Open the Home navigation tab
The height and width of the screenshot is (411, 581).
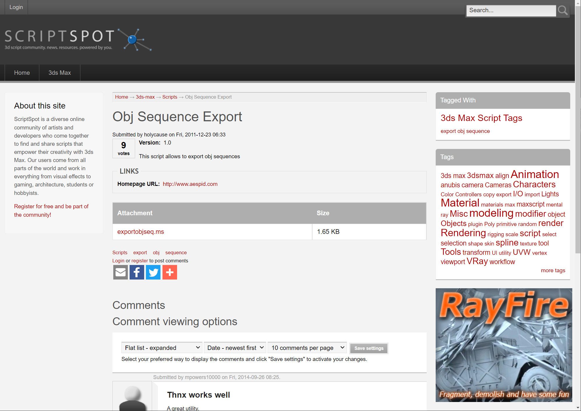tap(22, 73)
